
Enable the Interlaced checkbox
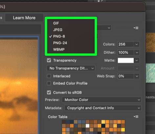[x=49, y=76]
